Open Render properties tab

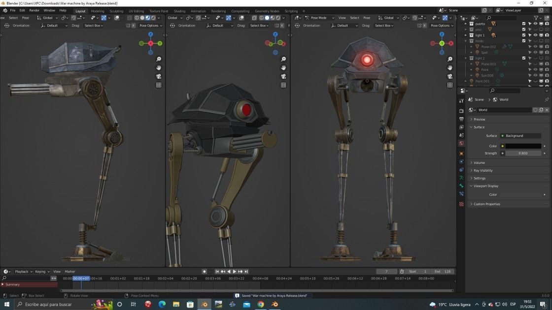461,111
